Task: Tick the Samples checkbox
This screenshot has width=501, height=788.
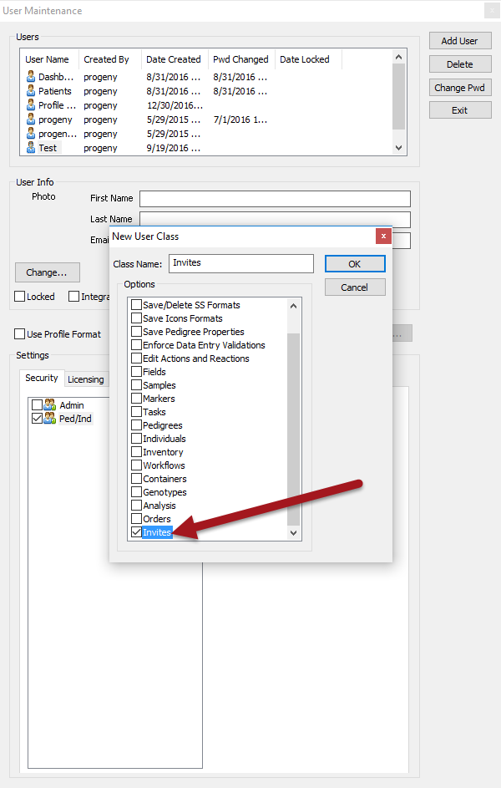Action: (x=136, y=385)
